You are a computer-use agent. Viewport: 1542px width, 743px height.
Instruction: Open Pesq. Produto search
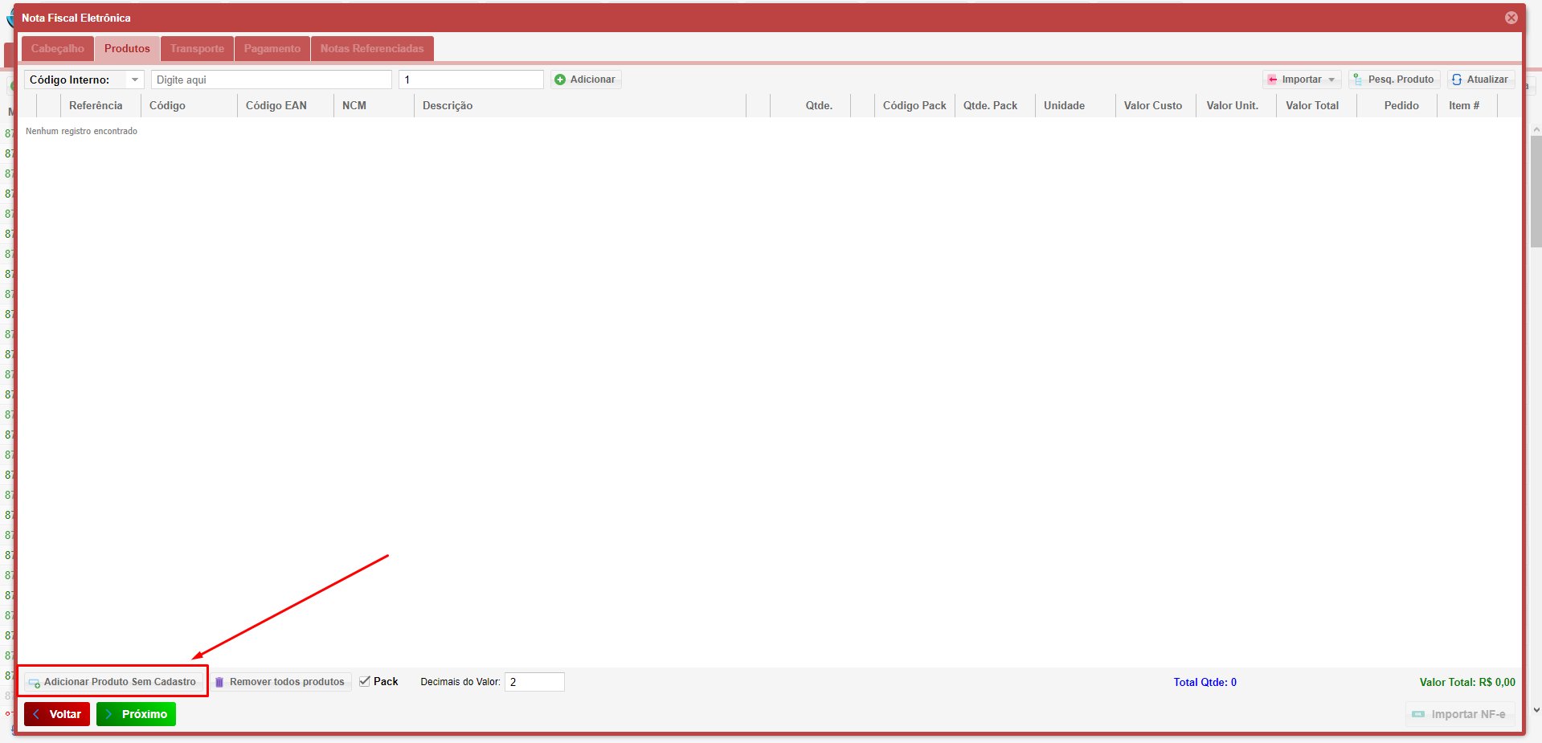pos(1393,80)
